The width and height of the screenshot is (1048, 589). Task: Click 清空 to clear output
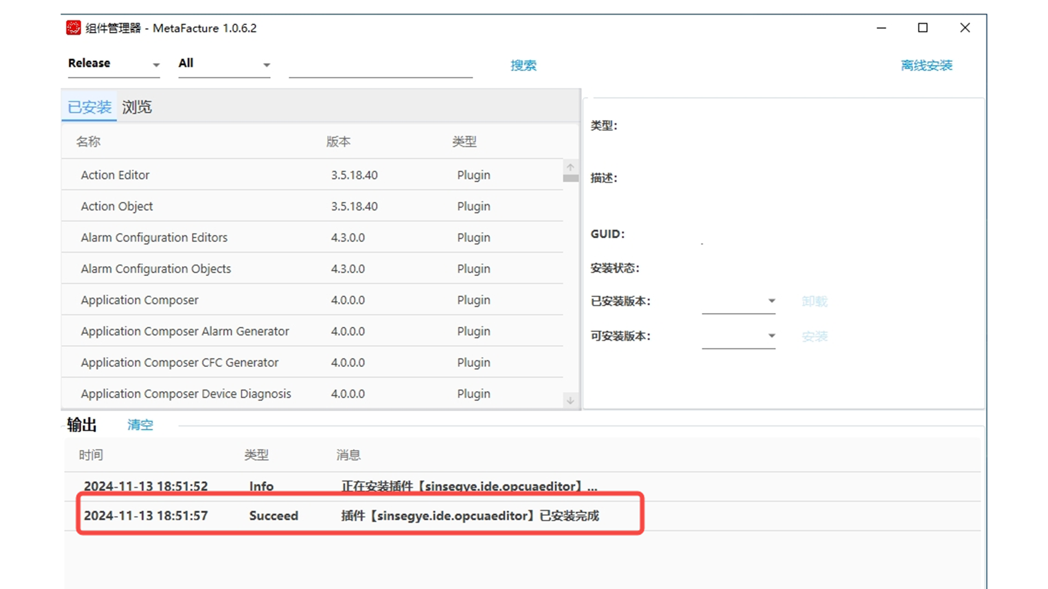coord(140,425)
